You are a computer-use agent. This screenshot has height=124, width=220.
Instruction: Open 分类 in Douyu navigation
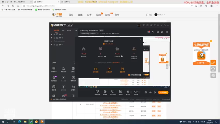pyautogui.click(x=89, y=15)
